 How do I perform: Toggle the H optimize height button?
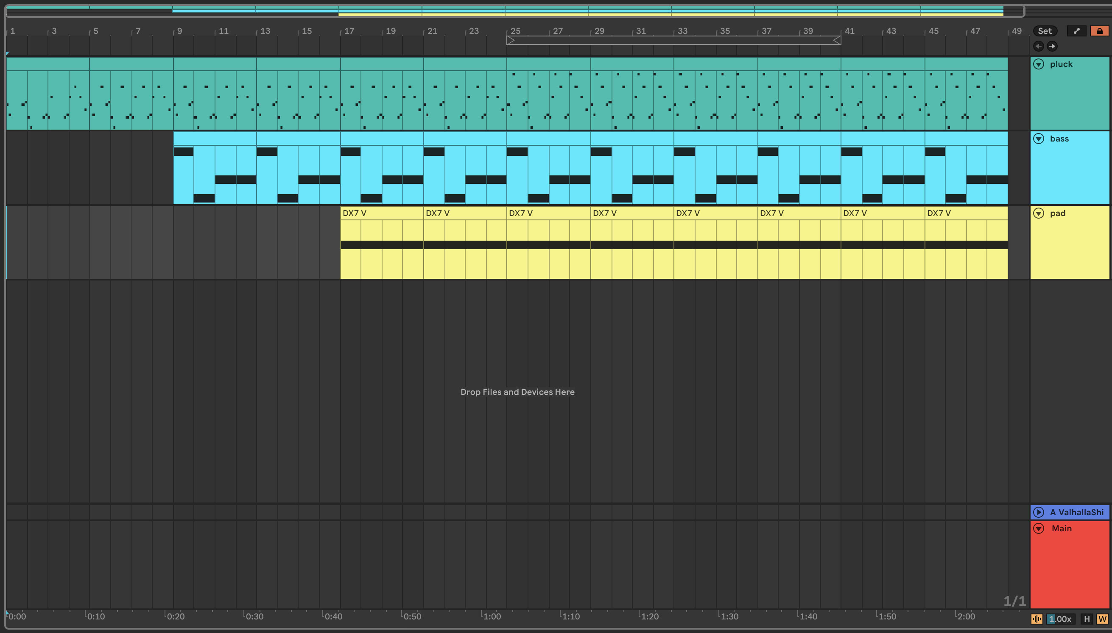(x=1087, y=619)
